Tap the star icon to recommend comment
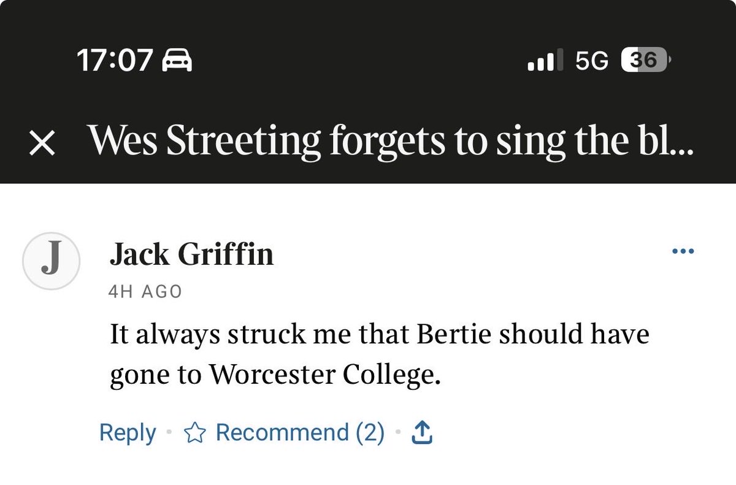Viewport: 736px width, 485px height. (195, 433)
